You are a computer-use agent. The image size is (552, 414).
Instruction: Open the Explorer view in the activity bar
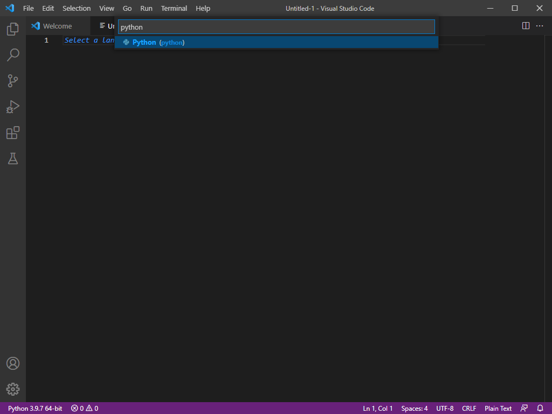coord(13,29)
